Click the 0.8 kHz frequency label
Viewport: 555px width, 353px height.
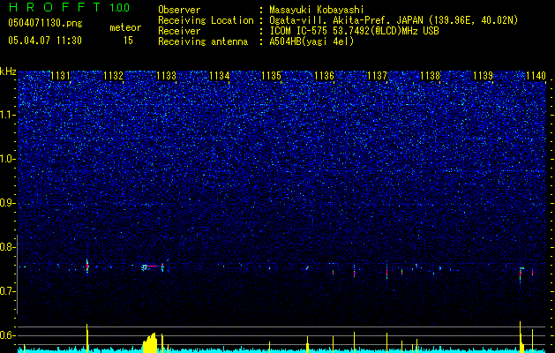coord(8,247)
